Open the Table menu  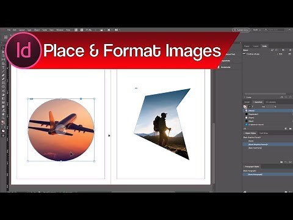45,30
